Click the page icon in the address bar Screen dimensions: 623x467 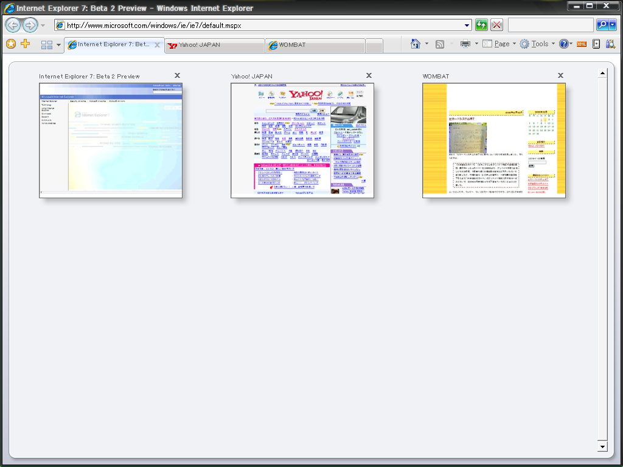[x=60, y=26]
